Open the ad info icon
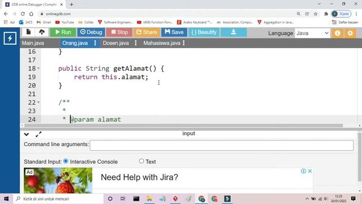This screenshot has height=204, width=362. (x=303, y=171)
